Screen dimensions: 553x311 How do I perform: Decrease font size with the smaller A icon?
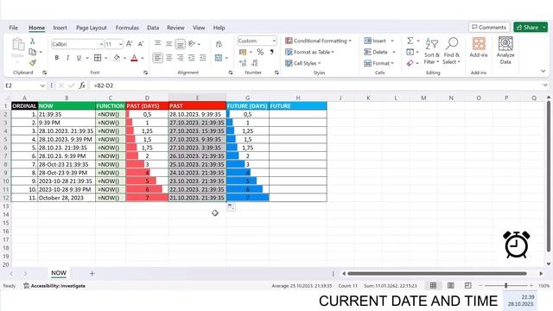click(x=141, y=44)
